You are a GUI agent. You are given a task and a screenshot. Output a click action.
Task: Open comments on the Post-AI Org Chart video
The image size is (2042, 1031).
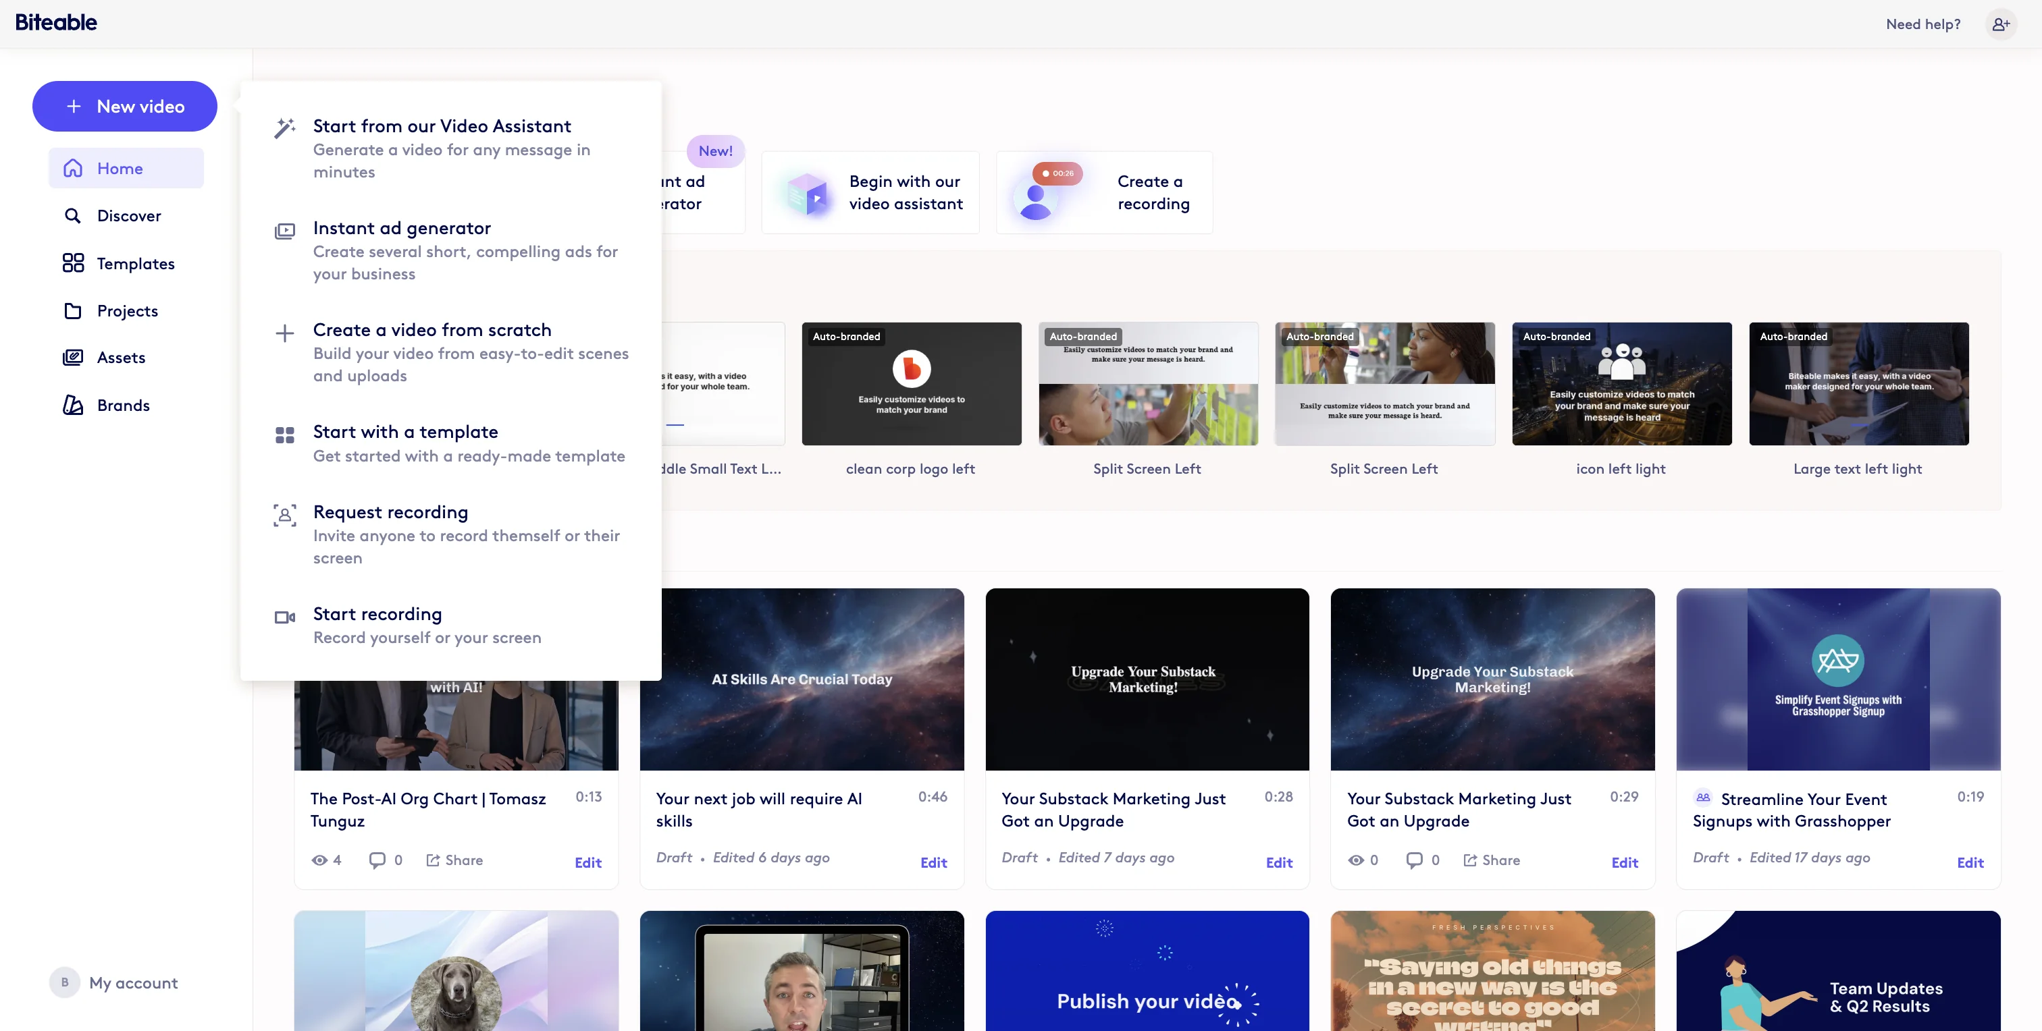click(x=378, y=860)
